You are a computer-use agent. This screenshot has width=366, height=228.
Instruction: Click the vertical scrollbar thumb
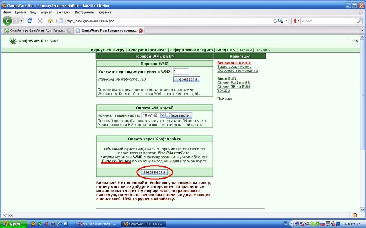coord(362,95)
